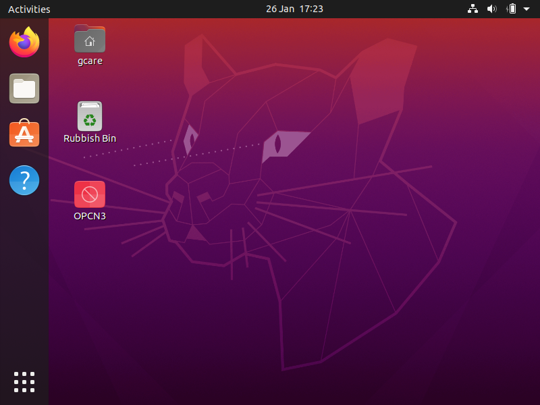The image size is (540, 405).
Task: Click the Rubbish Bin label text
Action: coord(90,138)
